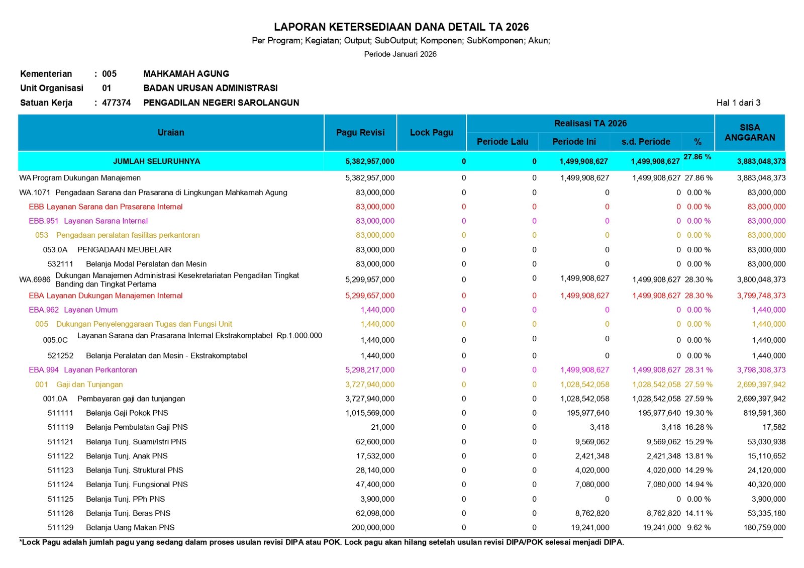Select the EBB.951 Layanan Sarana Internal row

pos(88,221)
